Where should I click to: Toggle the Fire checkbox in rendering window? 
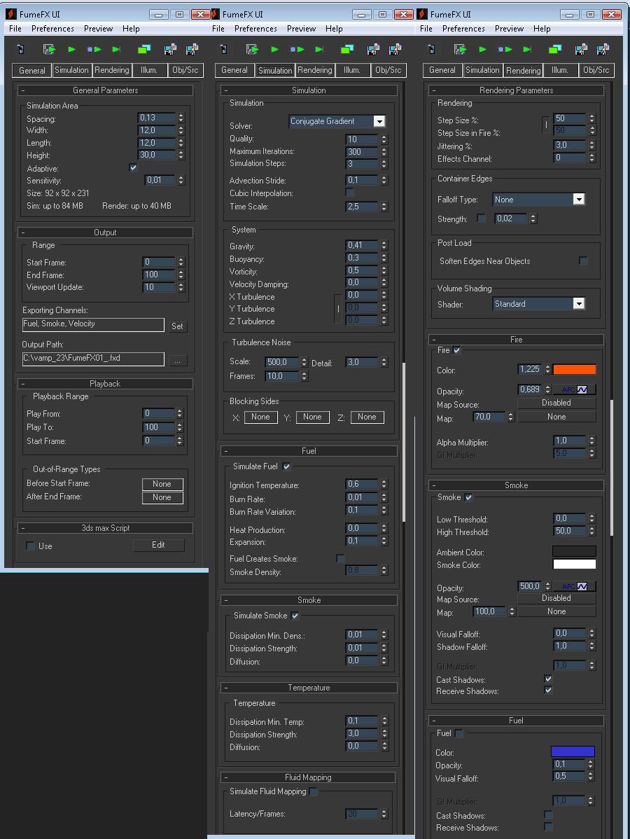[x=456, y=350]
